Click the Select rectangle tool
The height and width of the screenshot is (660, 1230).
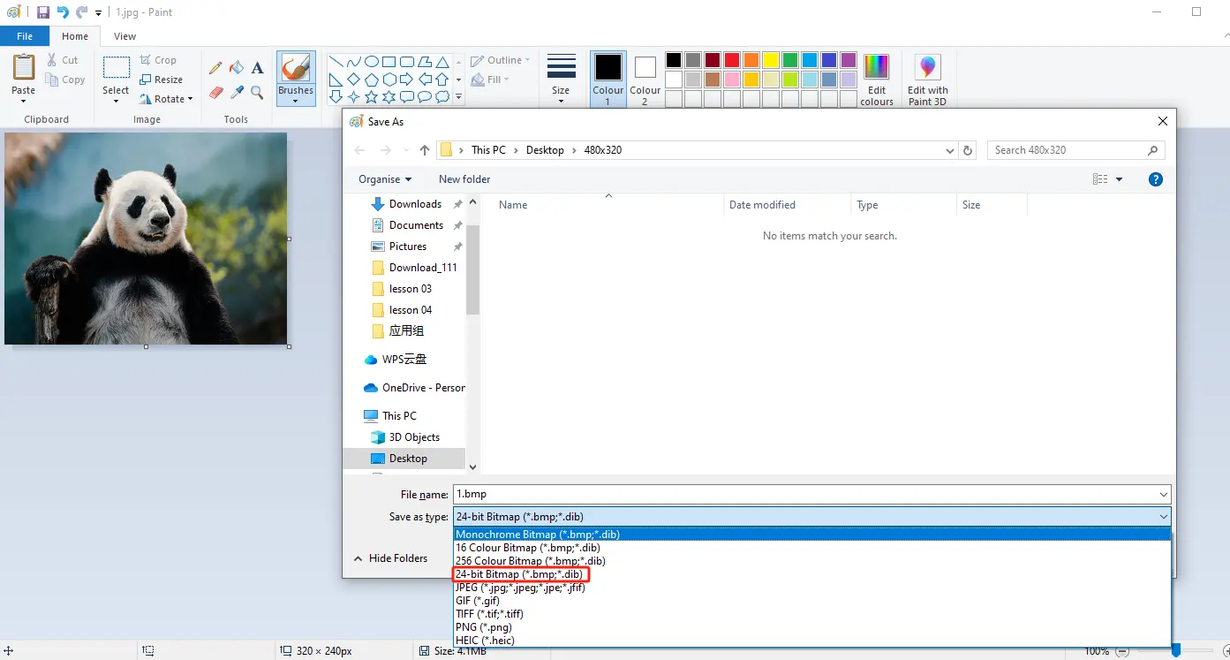(x=116, y=68)
